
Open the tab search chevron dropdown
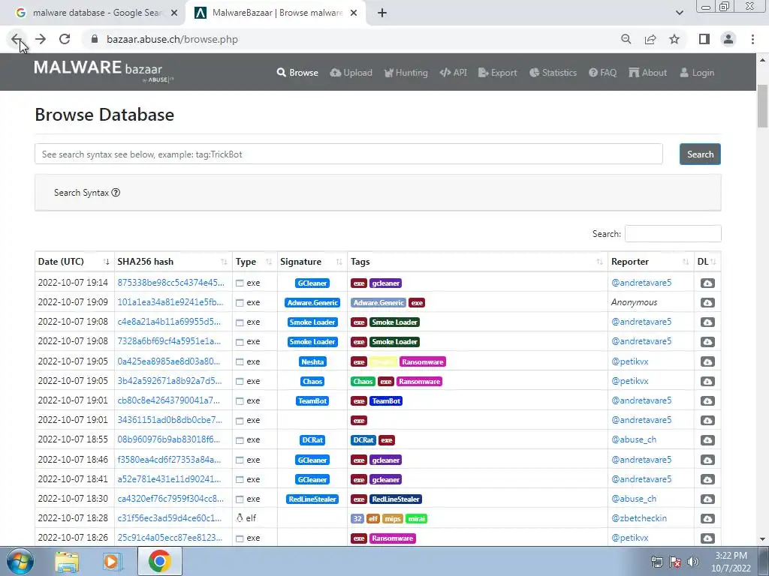[x=679, y=13]
